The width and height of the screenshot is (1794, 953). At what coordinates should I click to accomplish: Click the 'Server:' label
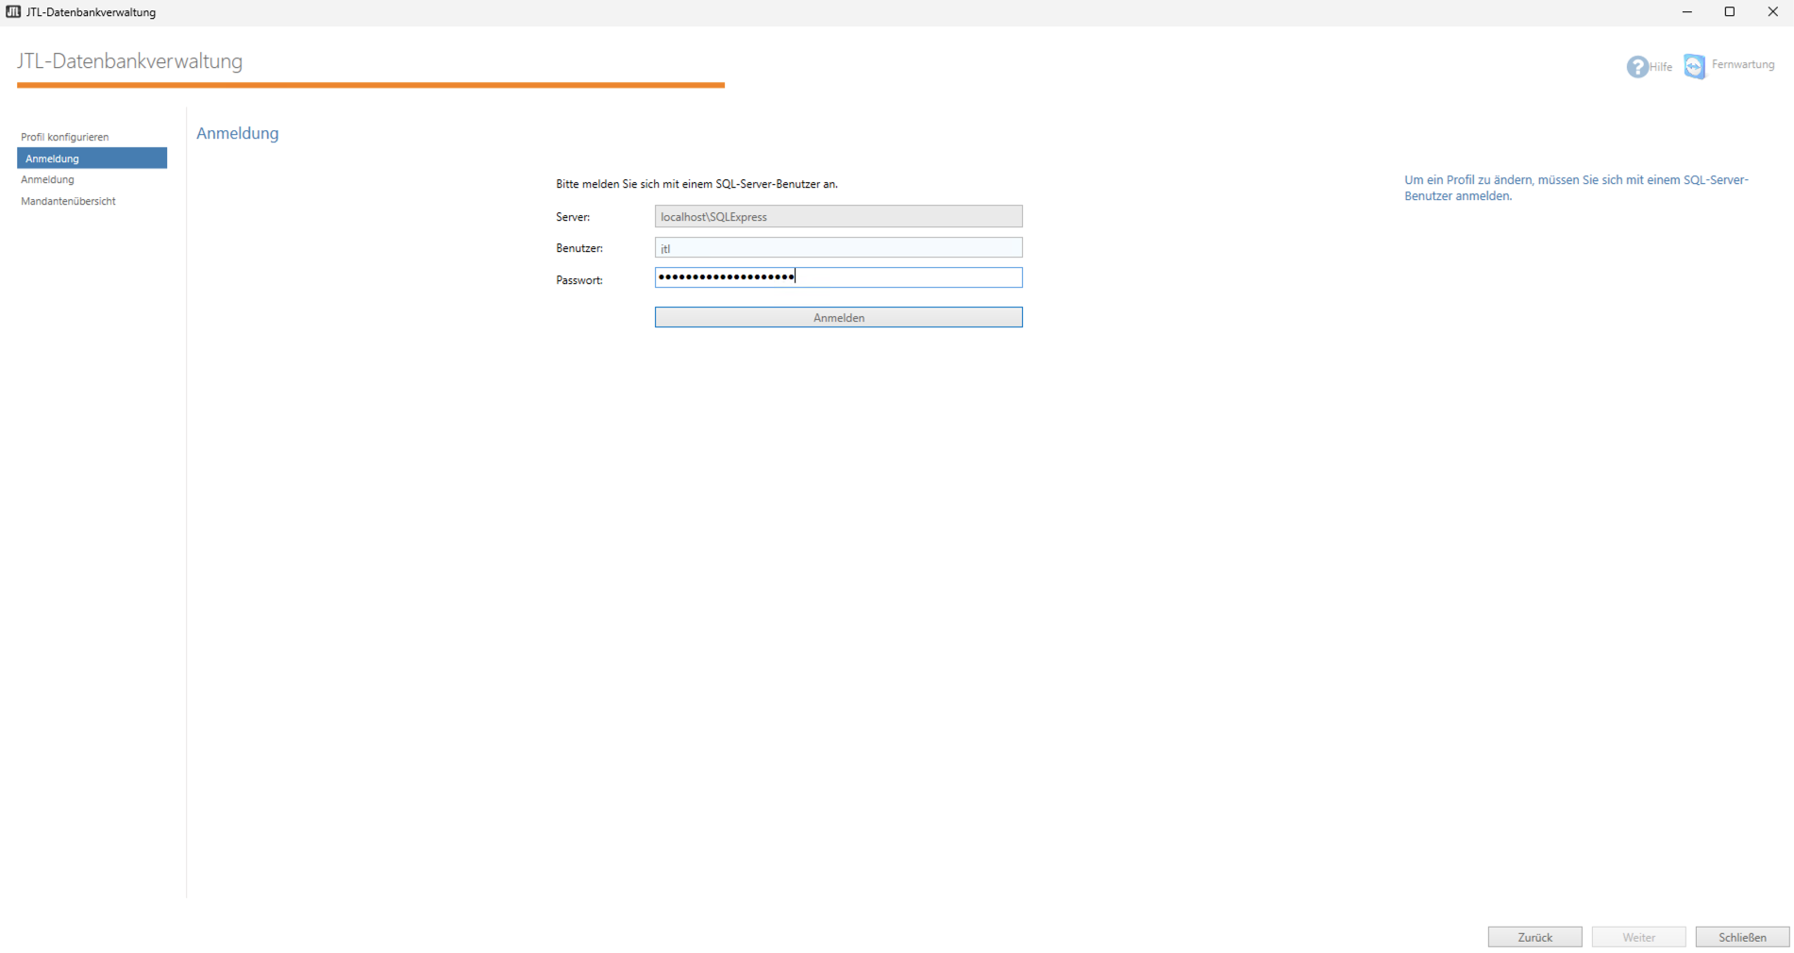tap(573, 217)
